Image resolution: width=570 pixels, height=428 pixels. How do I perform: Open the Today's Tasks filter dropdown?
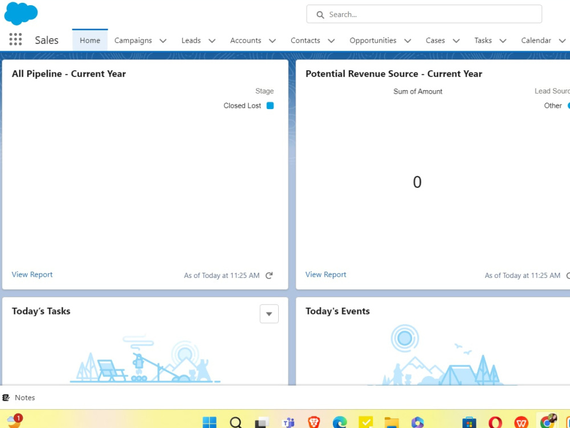(269, 314)
